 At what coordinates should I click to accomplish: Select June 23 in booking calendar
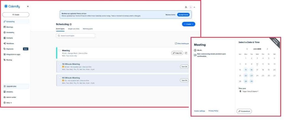point(251,75)
